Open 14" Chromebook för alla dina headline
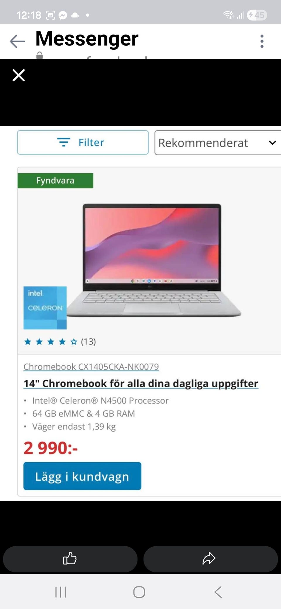The image size is (281, 609). 141,384
